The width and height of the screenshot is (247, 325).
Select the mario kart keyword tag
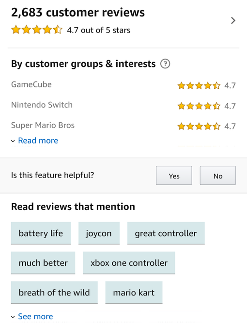click(134, 292)
